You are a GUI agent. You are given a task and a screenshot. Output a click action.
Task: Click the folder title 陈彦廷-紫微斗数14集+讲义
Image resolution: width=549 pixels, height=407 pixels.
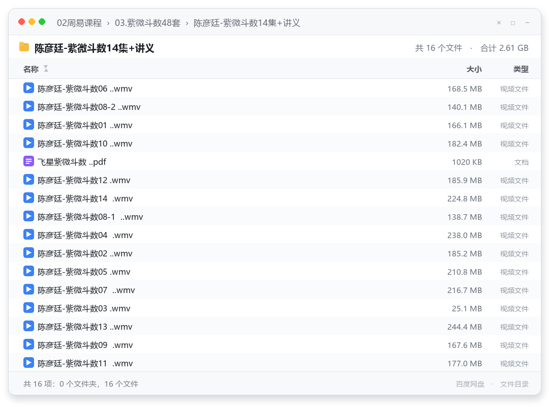[95, 48]
